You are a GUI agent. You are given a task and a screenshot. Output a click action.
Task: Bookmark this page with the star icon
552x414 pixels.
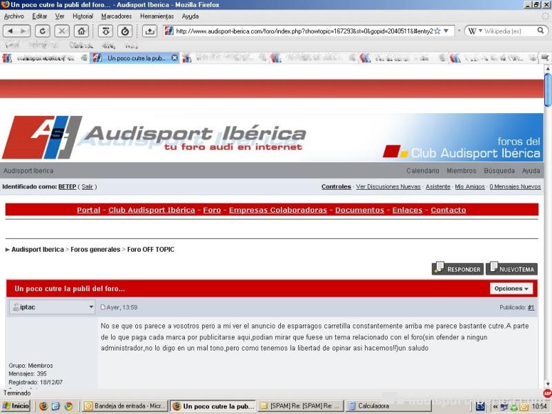pos(437,31)
